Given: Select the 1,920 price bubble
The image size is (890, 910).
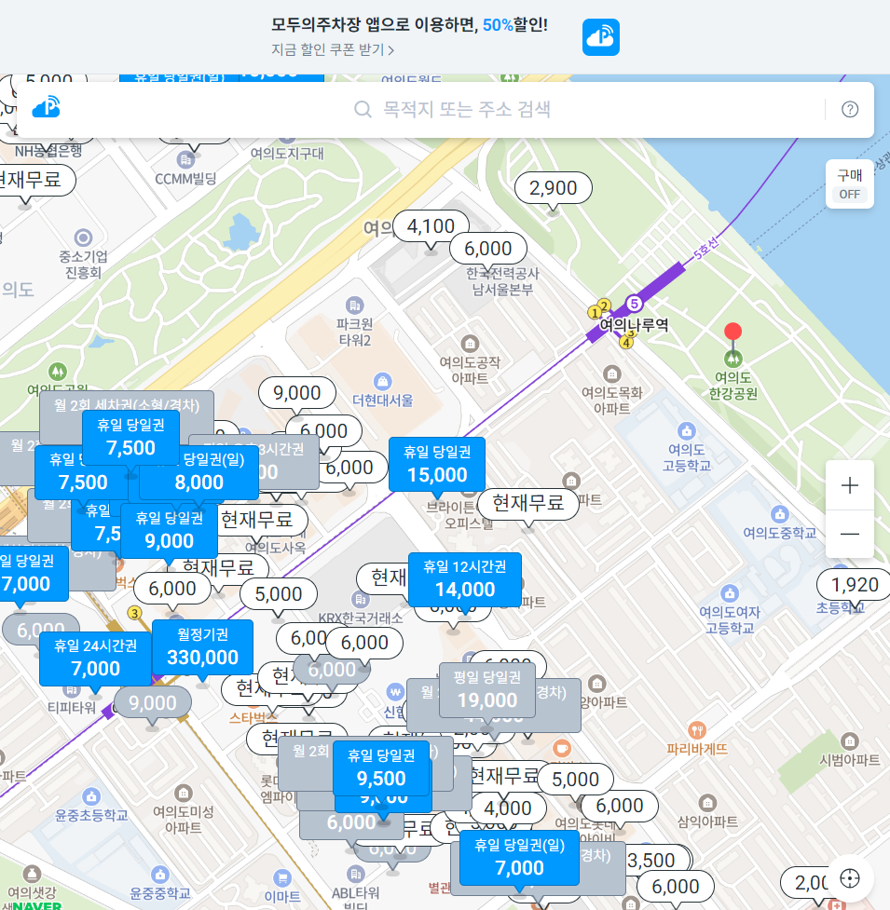Looking at the screenshot, I should pyautogui.click(x=854, y=585).
